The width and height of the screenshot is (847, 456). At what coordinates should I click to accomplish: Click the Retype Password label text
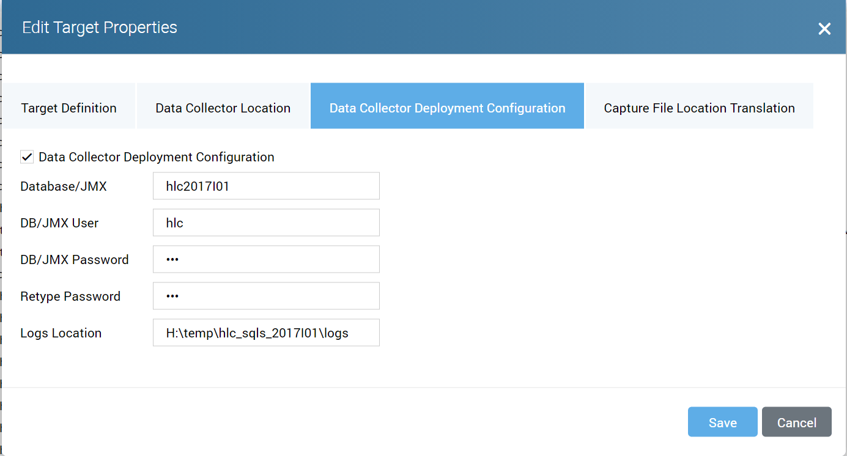[70, 296]
